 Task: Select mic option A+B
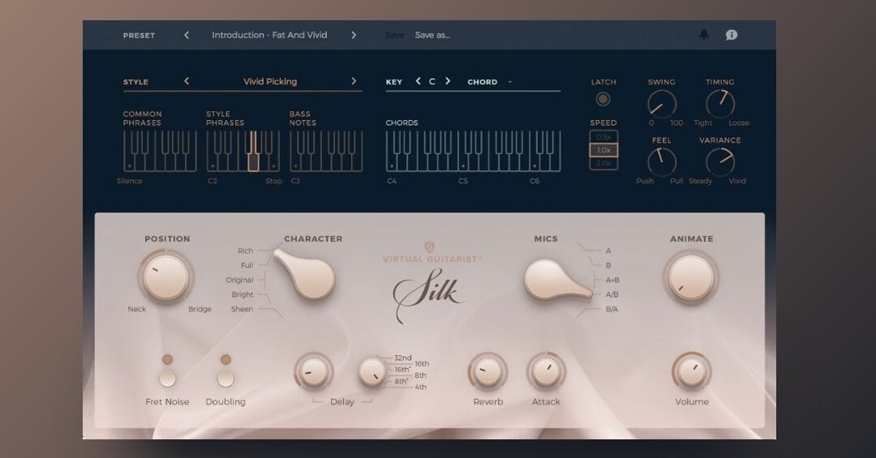click(x=612, y=280)
